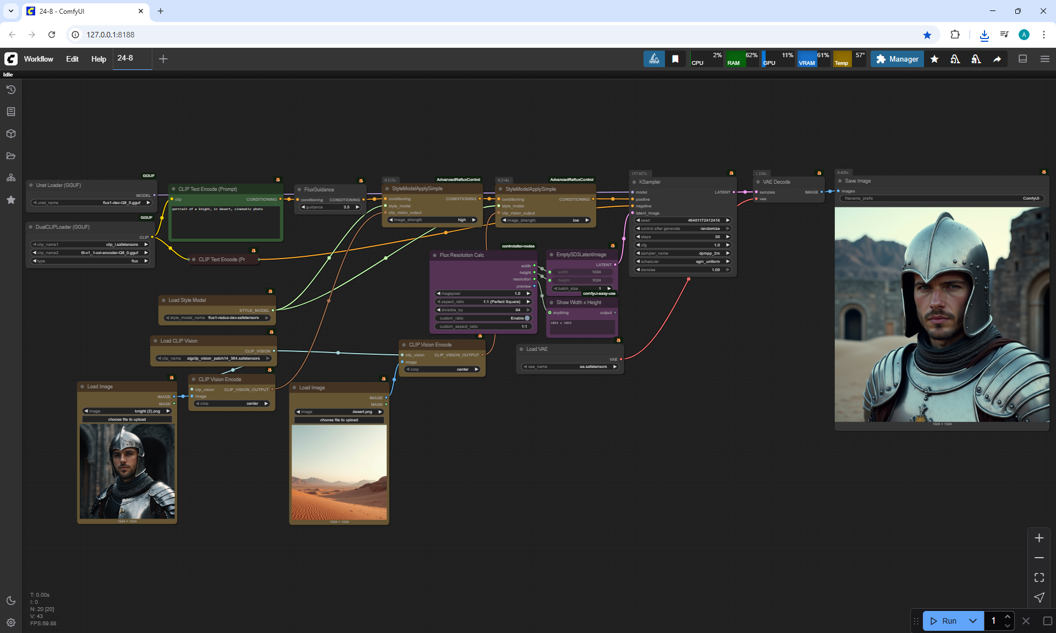Toggle the bottom panel icon
Viewport: 1056px width, 633px height.
(1022, 59)
